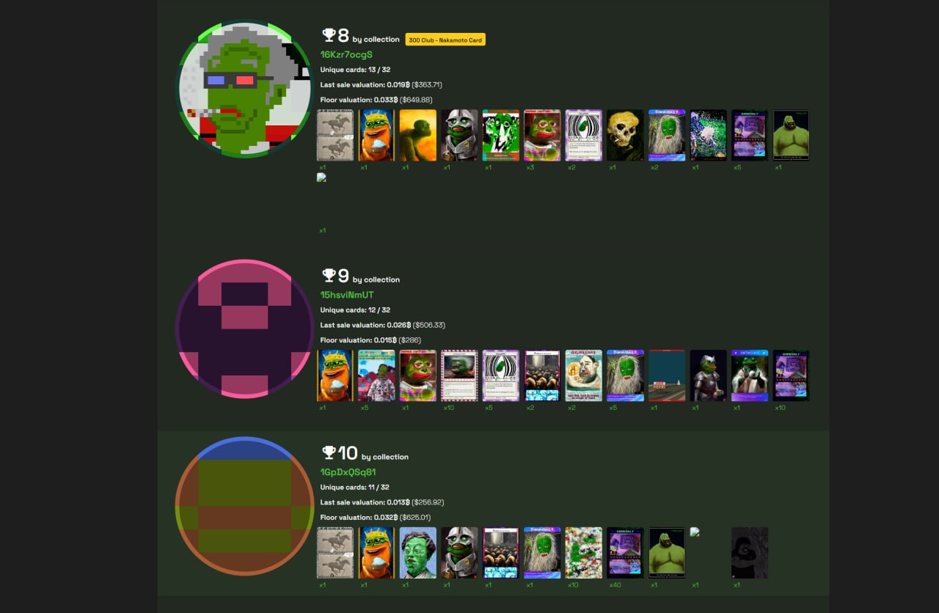Open the bald man card in 15hsviNmUT's collection

(584, 375)
